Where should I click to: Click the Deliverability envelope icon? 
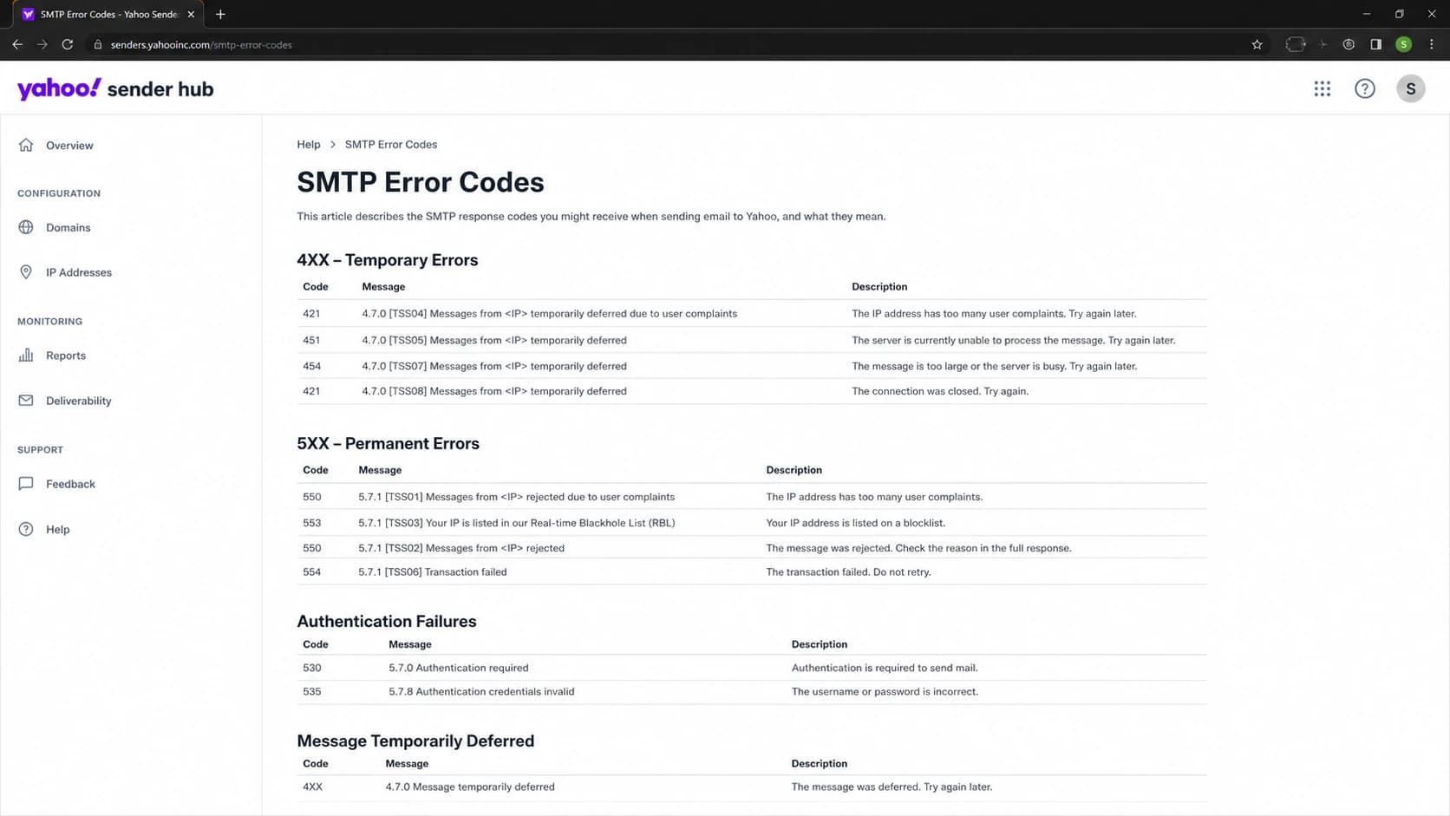point(26,401)
